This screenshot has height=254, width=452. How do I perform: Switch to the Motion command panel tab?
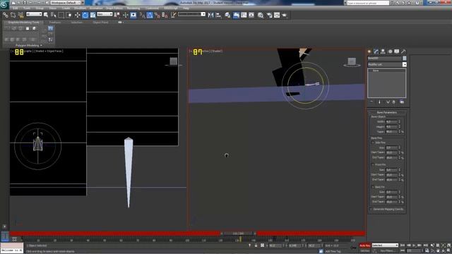[390, 52]
